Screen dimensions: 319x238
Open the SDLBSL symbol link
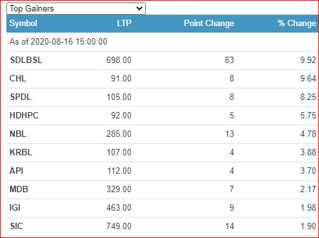coord(26,60)
